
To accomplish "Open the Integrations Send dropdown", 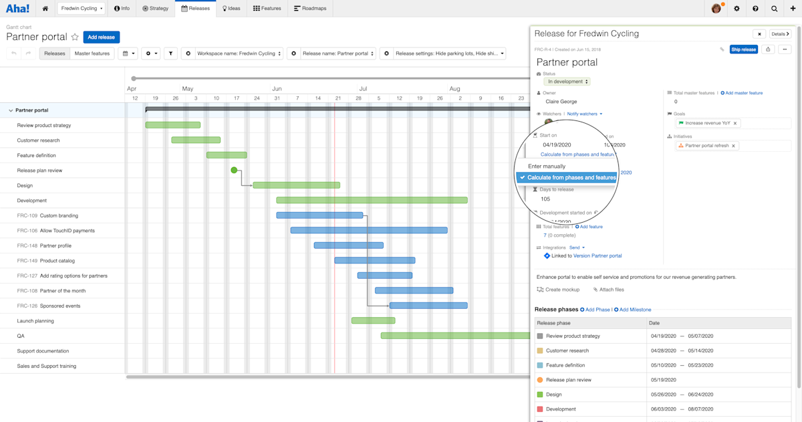I will pos(577,247).
